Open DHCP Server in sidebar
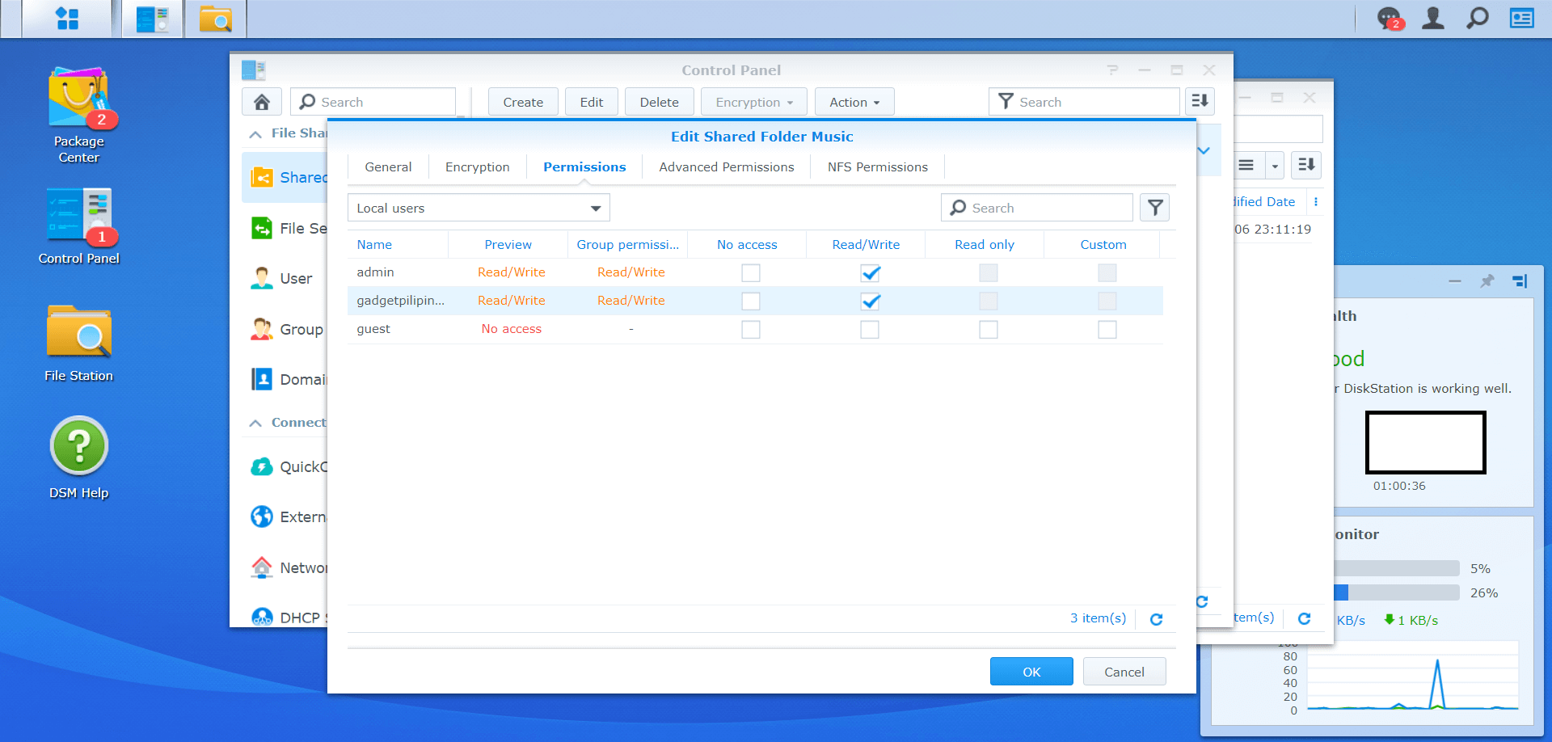Screen dimensions: 1552x742 288,617
